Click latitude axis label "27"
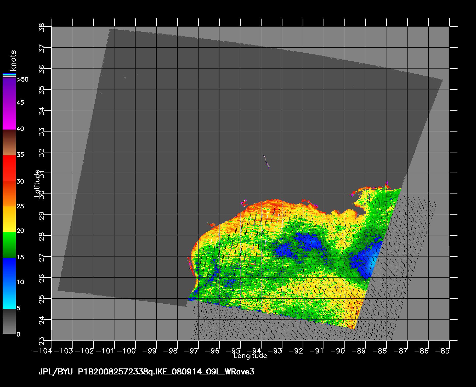Screen dimensions: 476x387 [x=42, y=257]
